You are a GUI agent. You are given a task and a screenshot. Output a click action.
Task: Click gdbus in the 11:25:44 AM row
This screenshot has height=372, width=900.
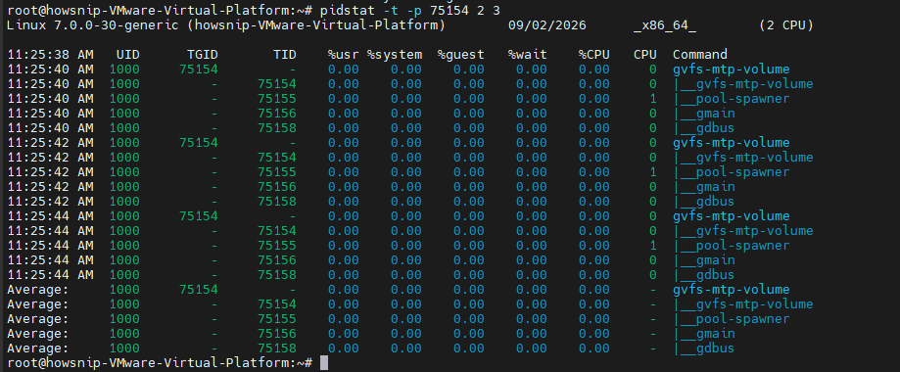pyautogui.click(x=715, y=275)
